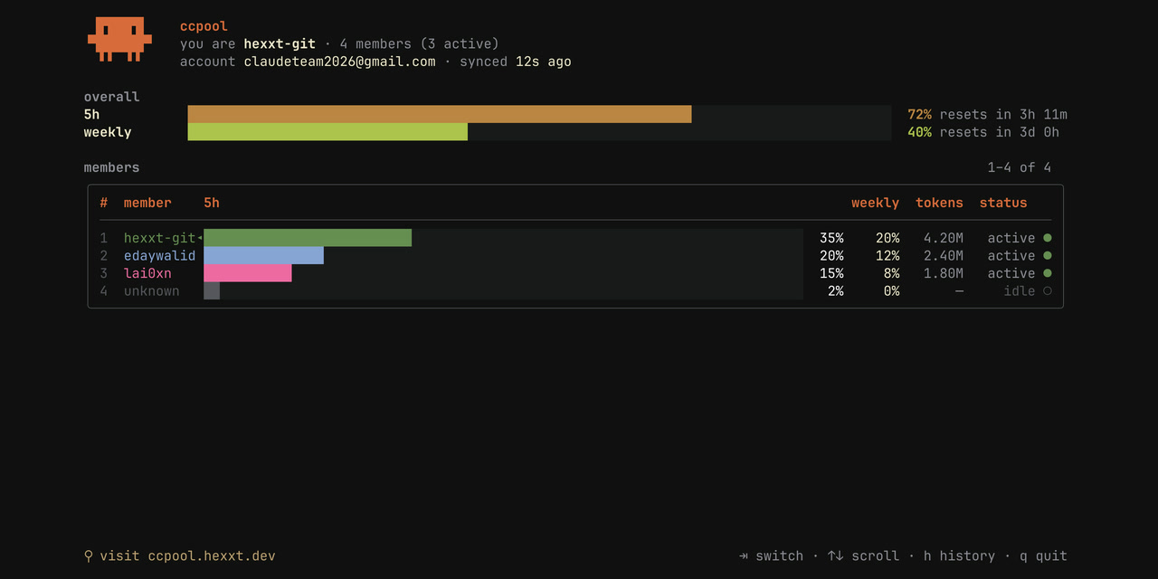Select the edaywalid member name

159,256
